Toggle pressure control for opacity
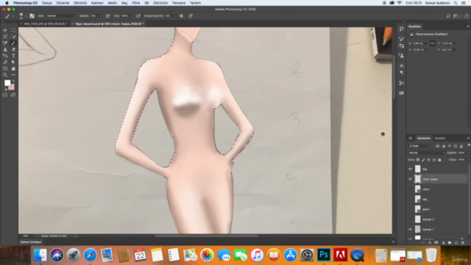471x265 pixels. 107,16
